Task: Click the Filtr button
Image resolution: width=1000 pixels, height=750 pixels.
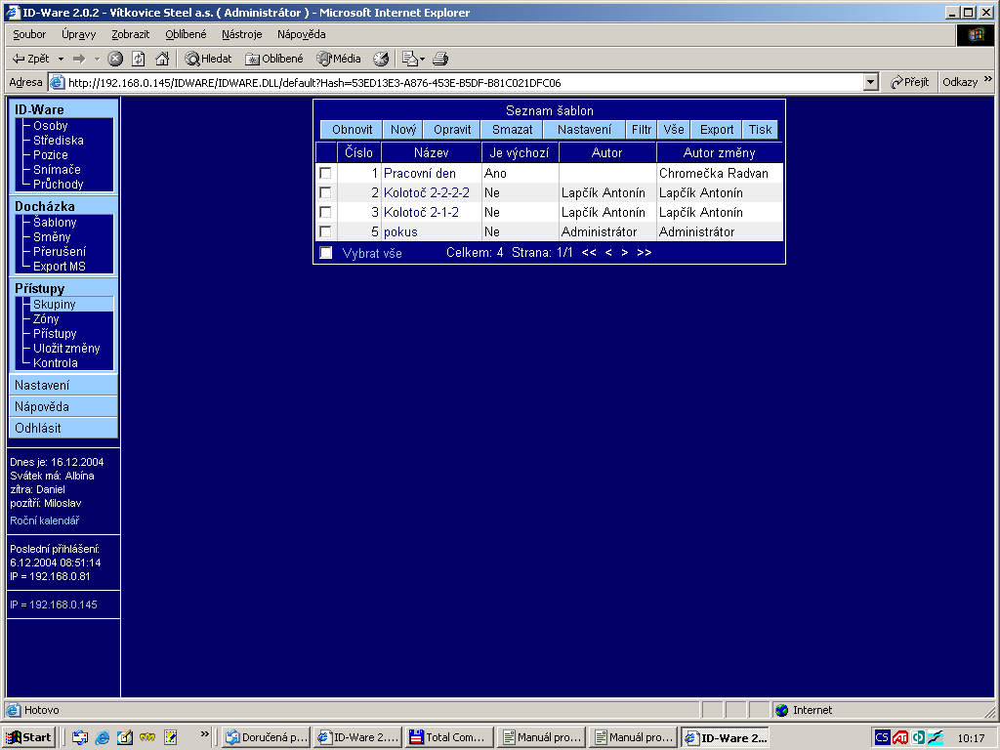Action: (642, 130)
